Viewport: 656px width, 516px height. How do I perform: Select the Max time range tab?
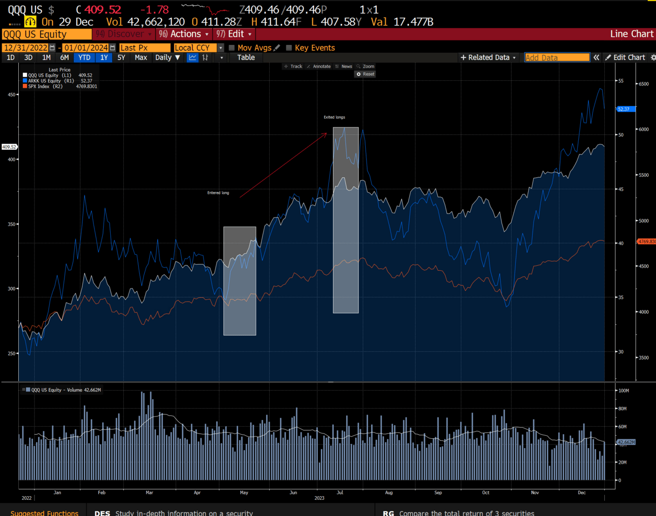coord(141,57)
